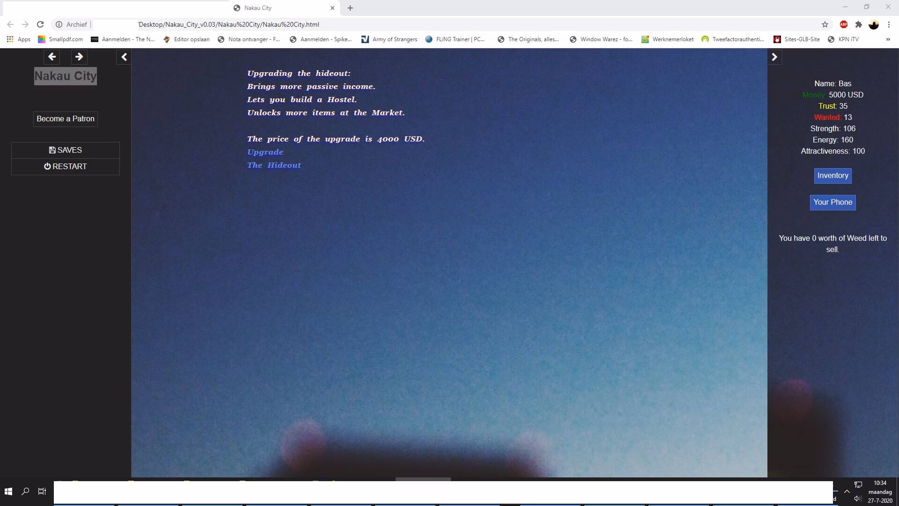Screen dimensions: 899x506
Task: Open the Sites-GLB-Site bookmark
Action: 796,39
